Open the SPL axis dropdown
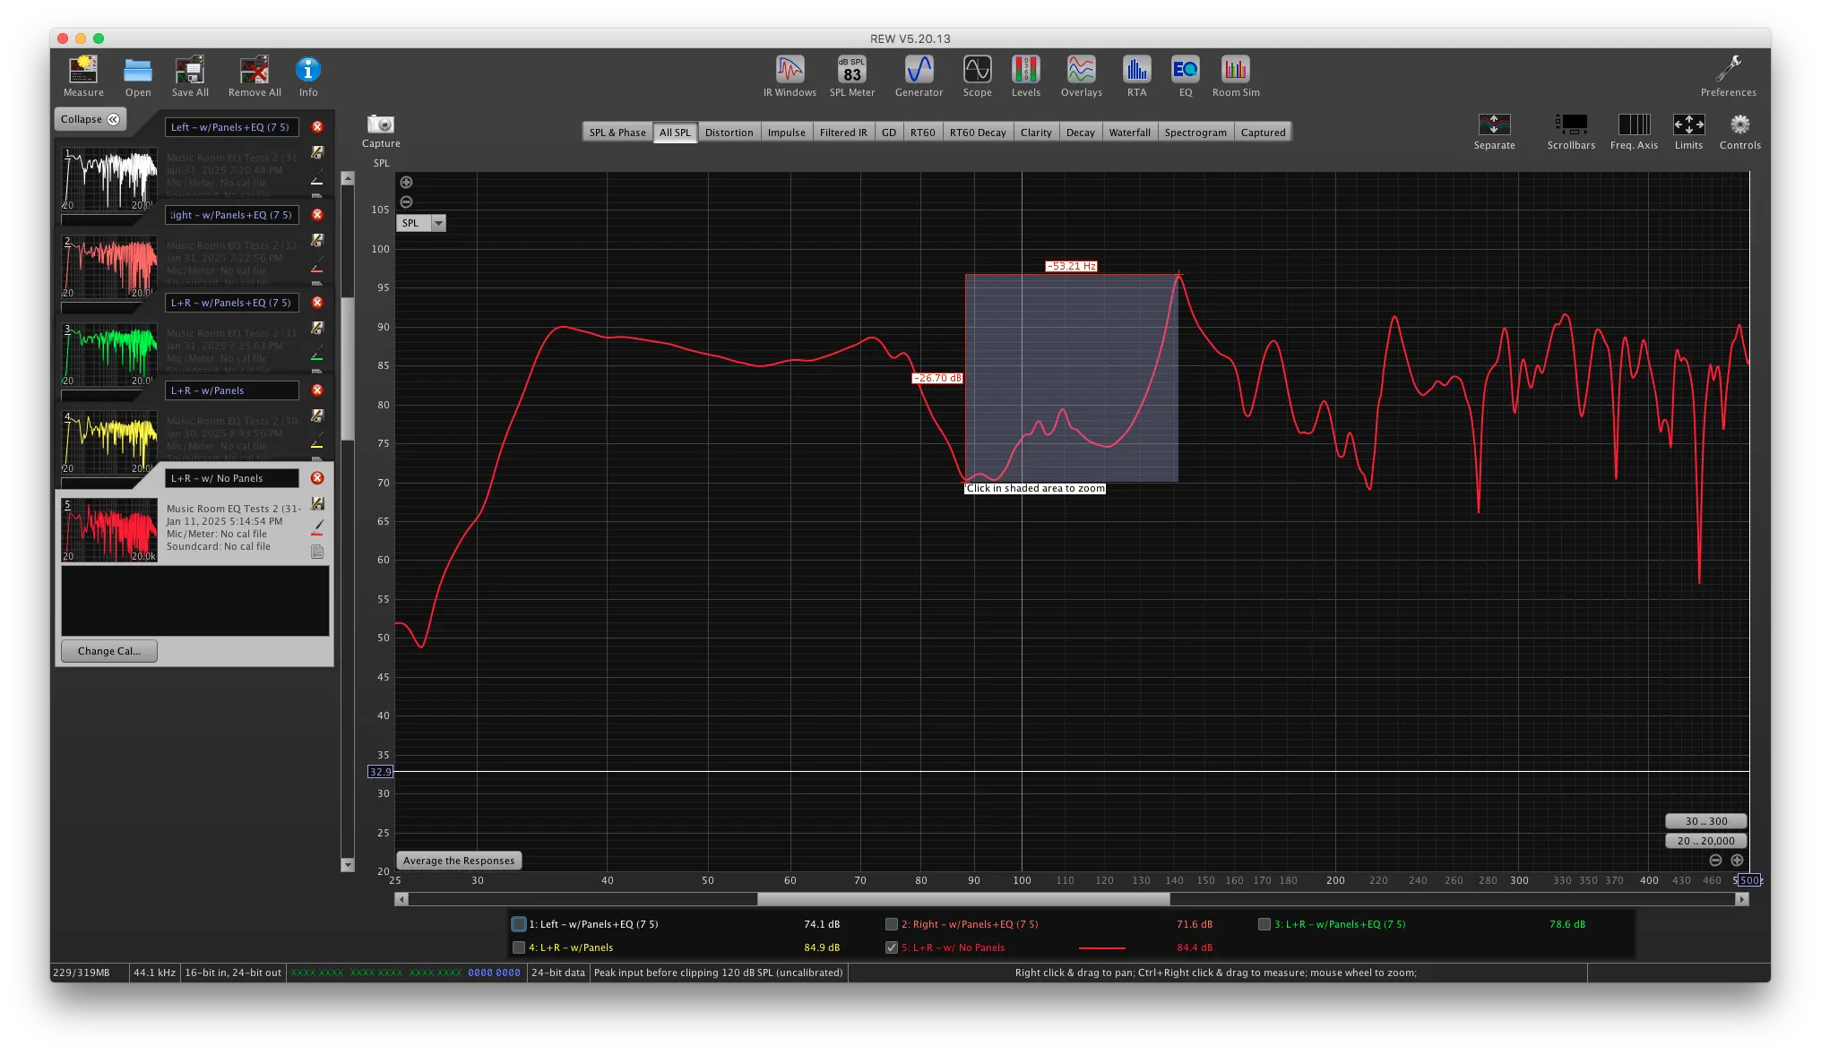Screen dimensions: 1821x1054 (438, 223)
